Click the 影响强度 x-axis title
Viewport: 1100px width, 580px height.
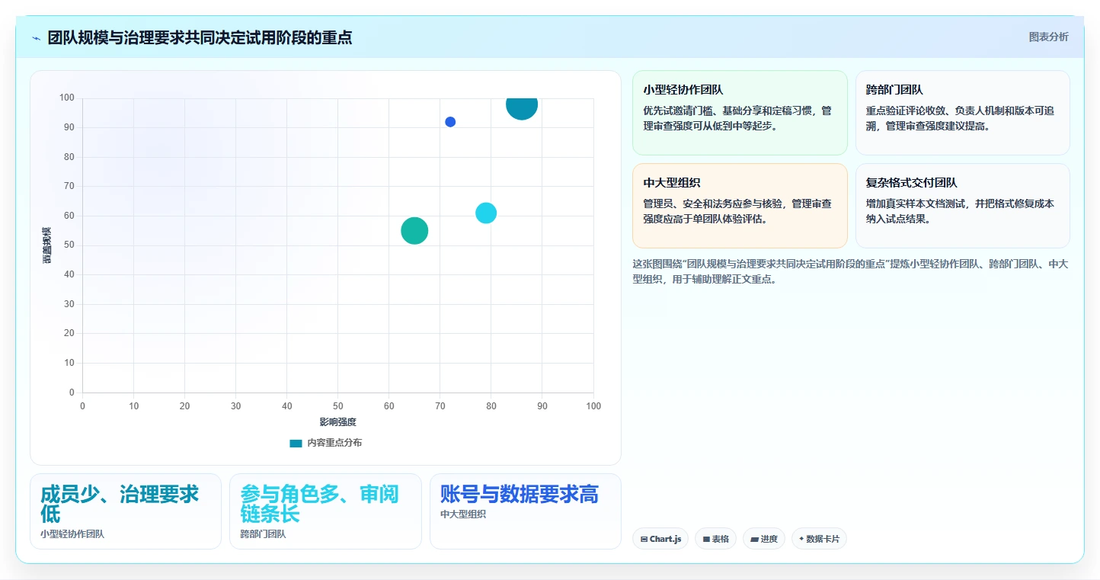coord(338,421)
